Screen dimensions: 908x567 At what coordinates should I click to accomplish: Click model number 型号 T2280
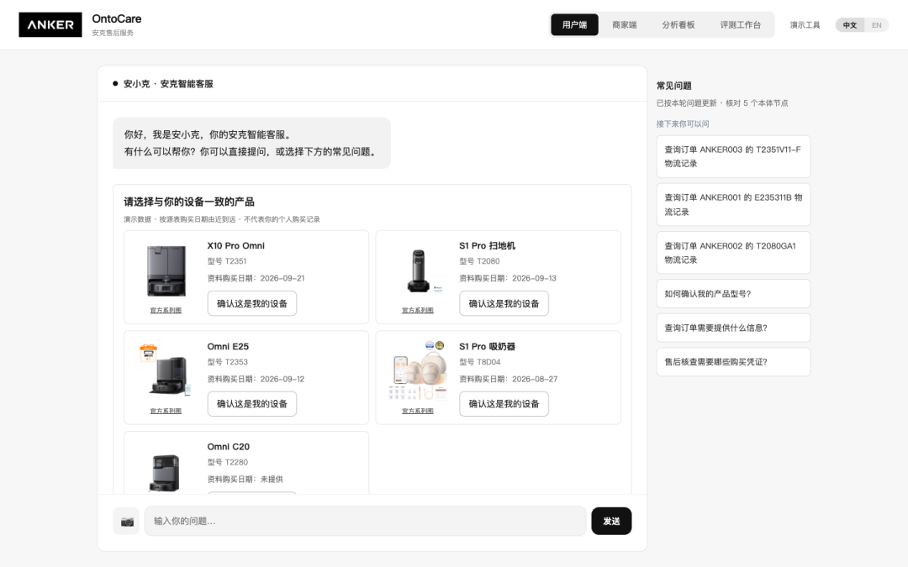tap(228, 462)
